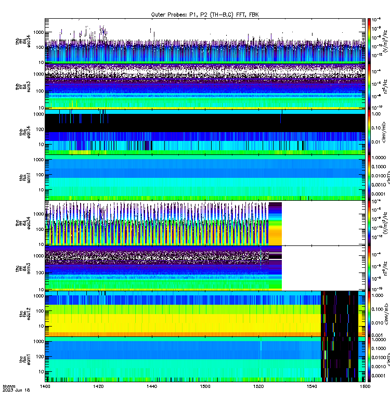The width and height of the screenshot is (390, 416).
Task: Click the '0.001' value on the thc edc12 color bar
Action: click(378, 335)
